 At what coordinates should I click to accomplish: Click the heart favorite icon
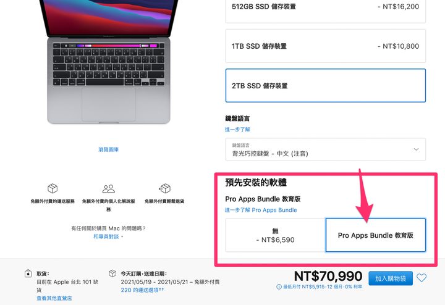pyautogui.click(x=422, y=277)
